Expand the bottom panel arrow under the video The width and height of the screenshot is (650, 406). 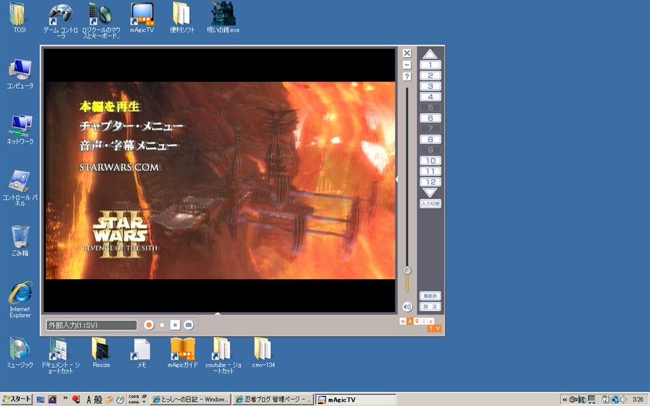point(218,313)
